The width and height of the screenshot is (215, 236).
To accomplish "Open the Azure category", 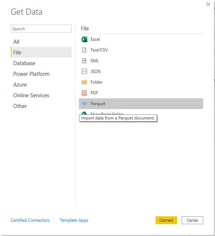I will (41, 85).
